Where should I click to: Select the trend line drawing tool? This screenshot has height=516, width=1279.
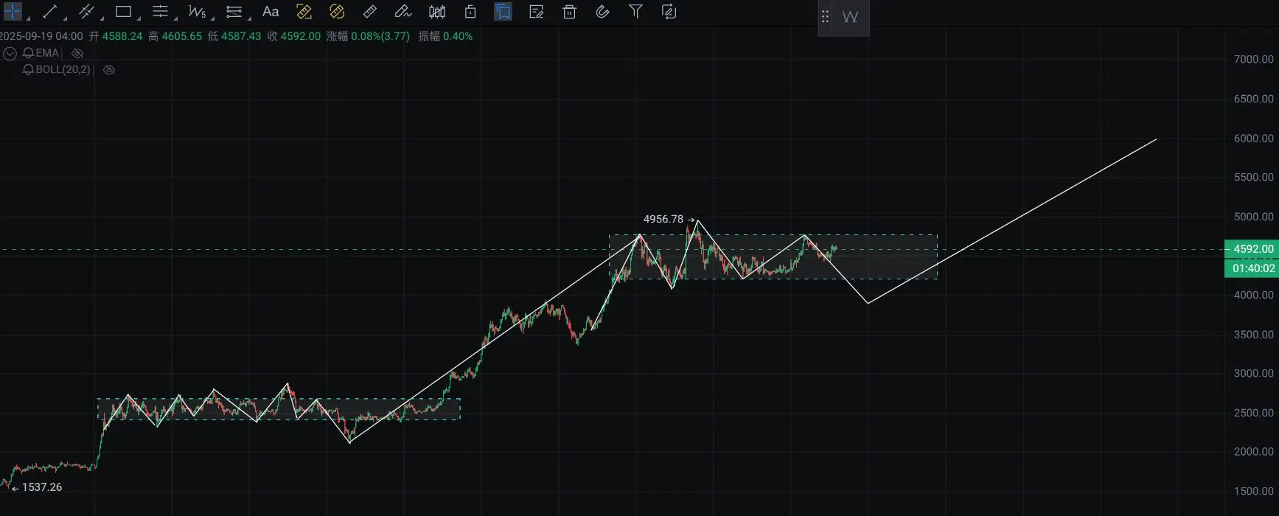(49, 11)
